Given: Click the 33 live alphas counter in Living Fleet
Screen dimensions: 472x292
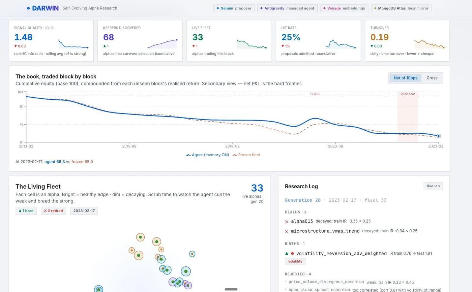Looking at the screenshot, I should [x=257, y=188].
